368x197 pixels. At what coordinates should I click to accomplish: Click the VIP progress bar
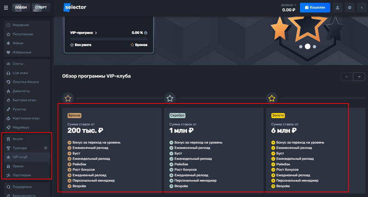pyautogui.click(x=109, y=39)
